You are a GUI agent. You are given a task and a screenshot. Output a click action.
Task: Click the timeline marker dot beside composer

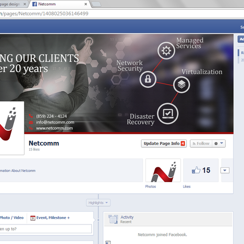click(x=98, y=220)
